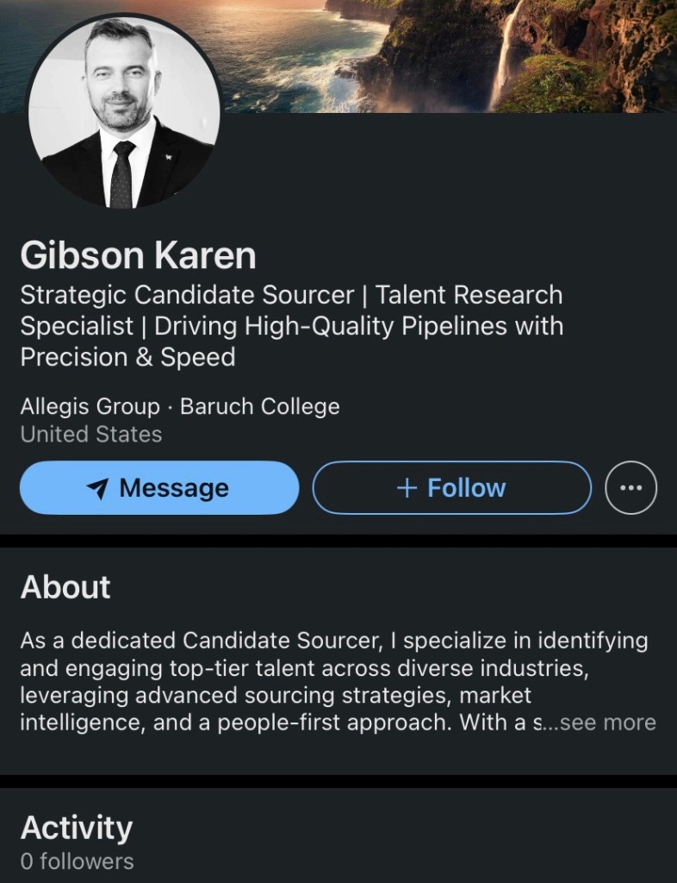Image resolution: width=677 pixels, height=883 pixels.
Task: Tap the 'United States' location text
Action: coord(90,434)
